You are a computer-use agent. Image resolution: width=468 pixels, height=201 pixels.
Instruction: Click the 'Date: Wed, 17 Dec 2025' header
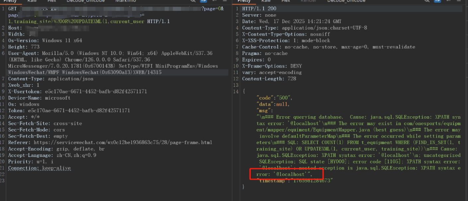pyautogui.click(x=291, y=22)
